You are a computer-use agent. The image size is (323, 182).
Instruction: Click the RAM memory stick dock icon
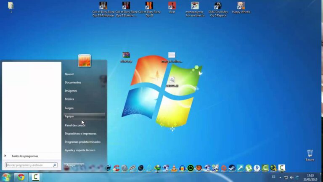click(x=132, y=168)
